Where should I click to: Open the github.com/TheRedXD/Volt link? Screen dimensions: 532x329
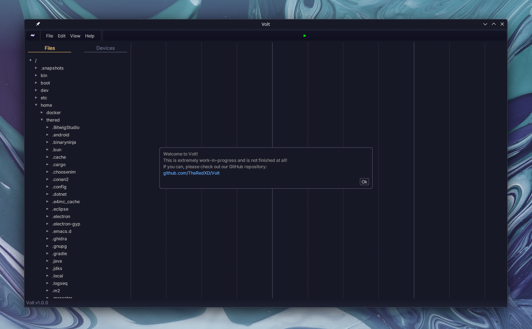point(191,173)
